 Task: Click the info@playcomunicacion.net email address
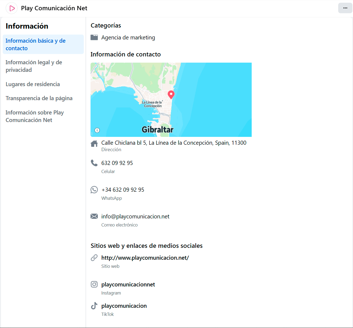tap(135, 217)
